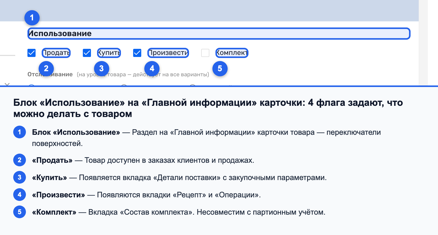Click the legend line about «Рецепт» и «Операции»
Screen dimensions: 438x235
tap(146, 195)
